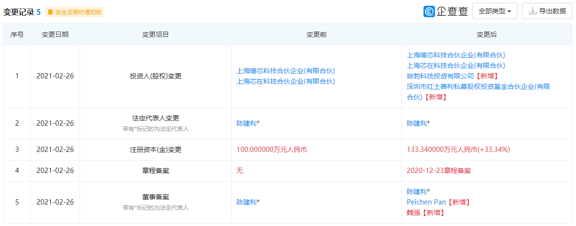Viewport: 576px width, 226px height.
Task: Click 董事备案 item text
Action: click(155, 197)
